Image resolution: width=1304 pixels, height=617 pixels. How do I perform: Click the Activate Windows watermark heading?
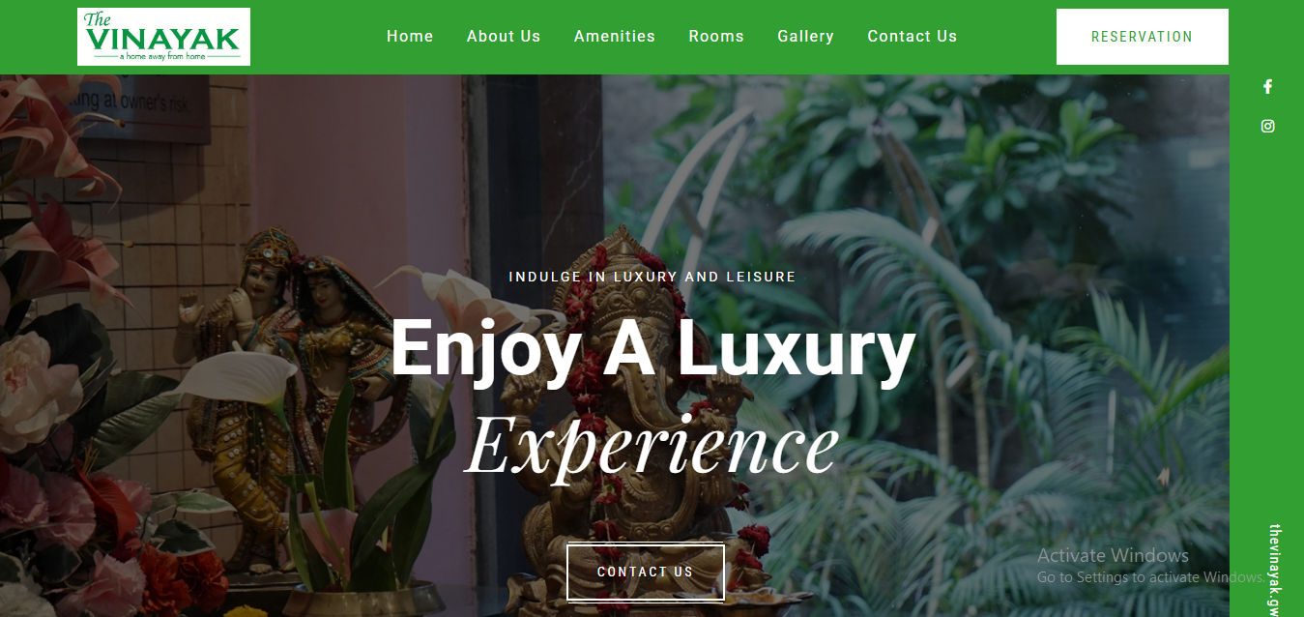coord(1113,555)
